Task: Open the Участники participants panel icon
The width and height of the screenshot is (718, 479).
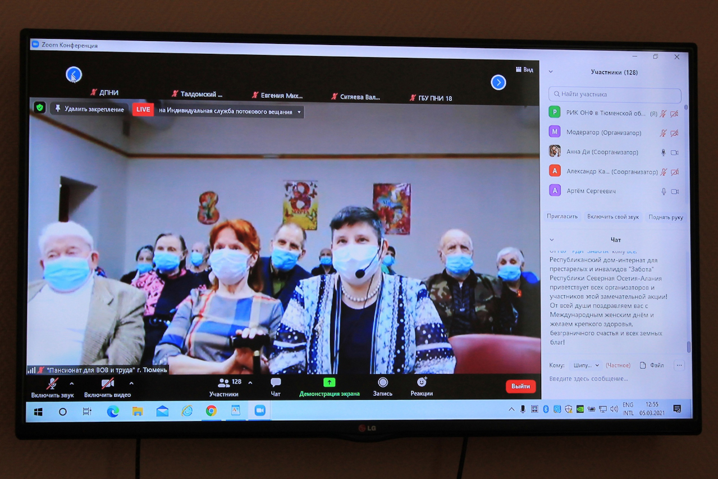Action: [x=223, y=382]
